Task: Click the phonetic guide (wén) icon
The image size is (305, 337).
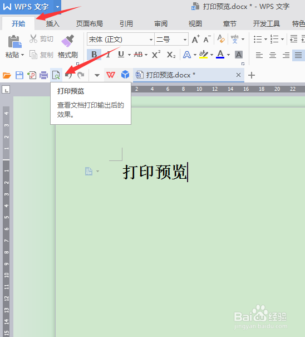Action: [x=234, y=39]
